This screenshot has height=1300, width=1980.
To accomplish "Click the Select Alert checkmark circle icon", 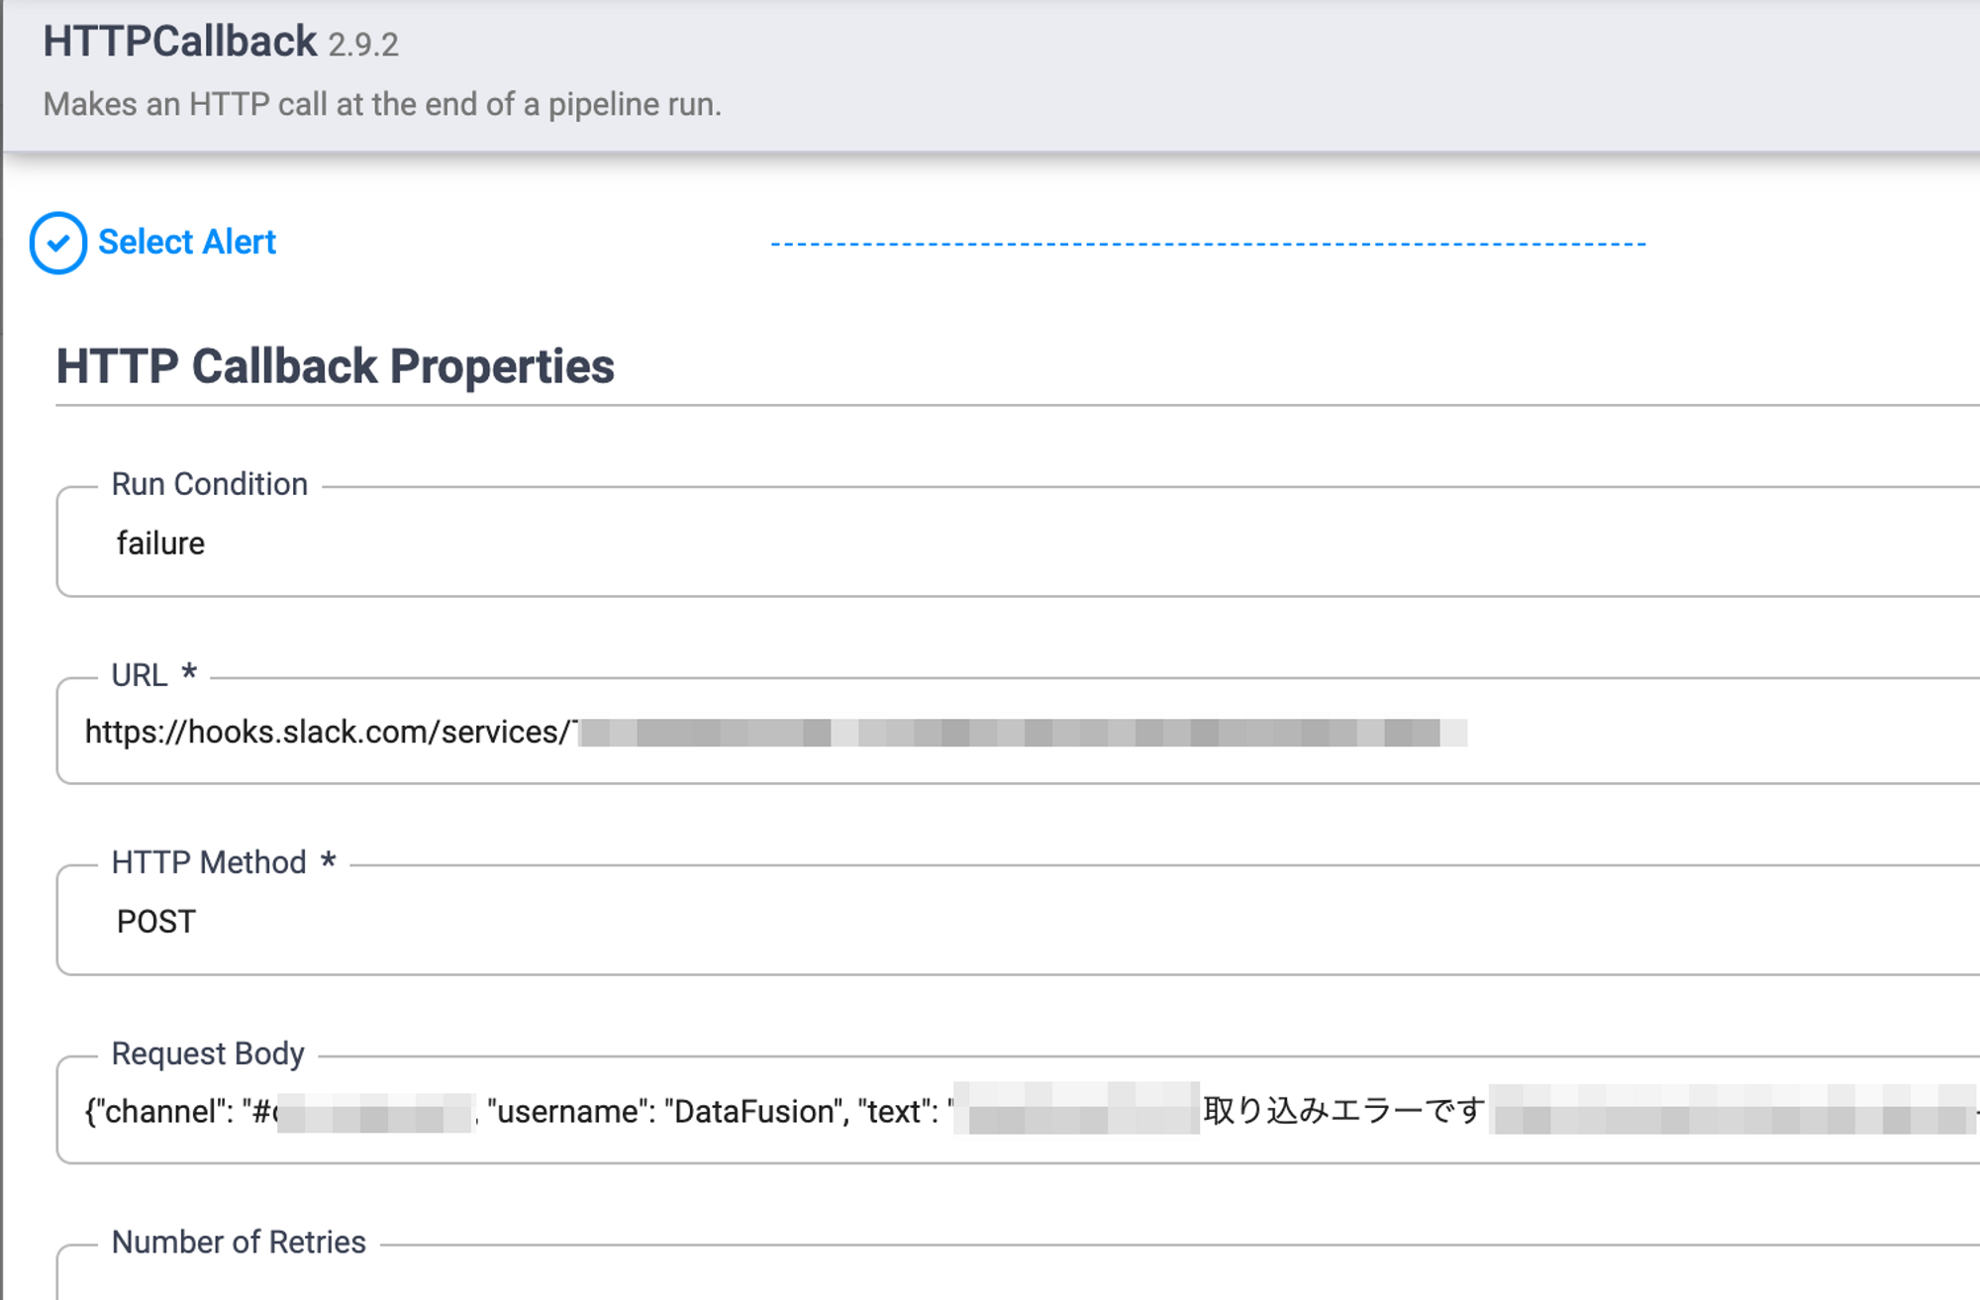I will pyautogui.click(x=58, y=243).
